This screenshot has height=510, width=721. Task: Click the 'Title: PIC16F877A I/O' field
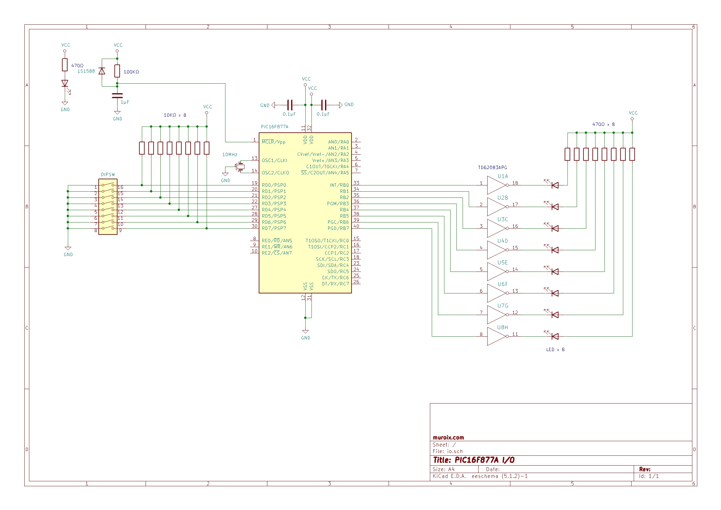474,460
